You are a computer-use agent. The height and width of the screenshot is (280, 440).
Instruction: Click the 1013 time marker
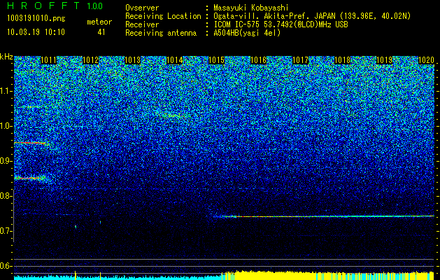pos(132,60)
